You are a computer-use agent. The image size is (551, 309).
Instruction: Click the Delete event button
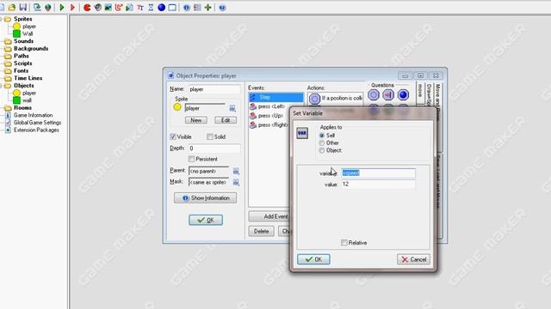coord(261,231)
